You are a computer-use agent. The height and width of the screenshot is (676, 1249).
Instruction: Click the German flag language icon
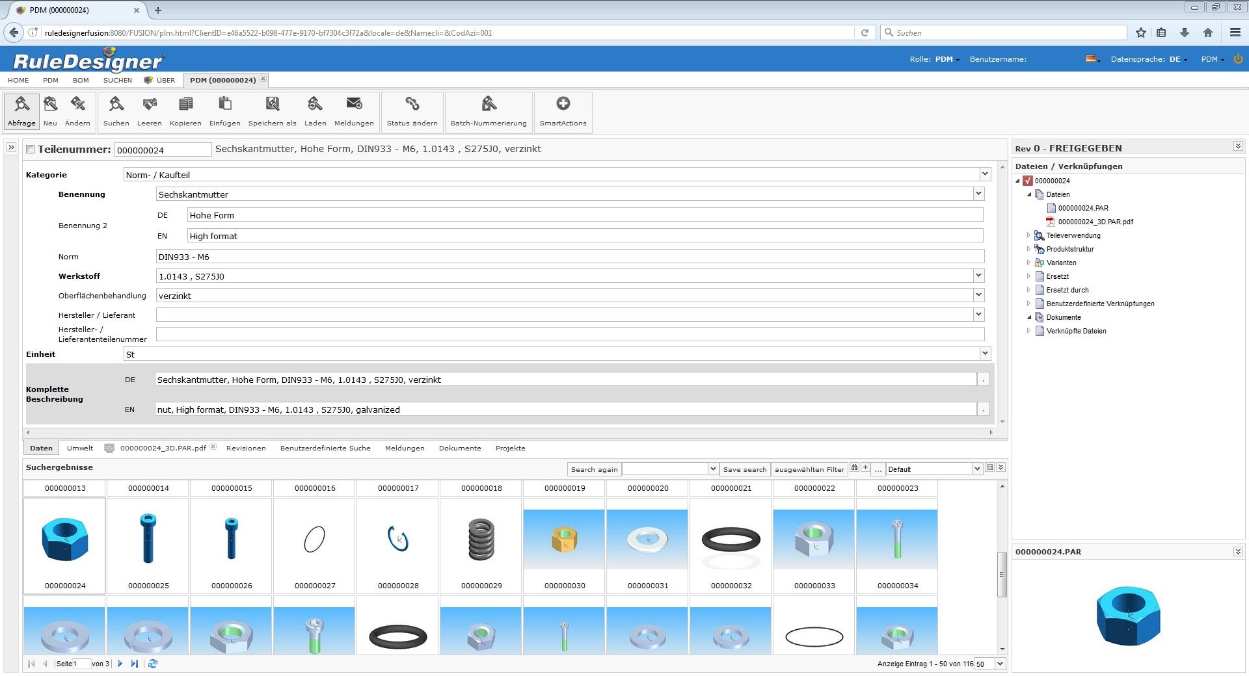point(1091,58)
